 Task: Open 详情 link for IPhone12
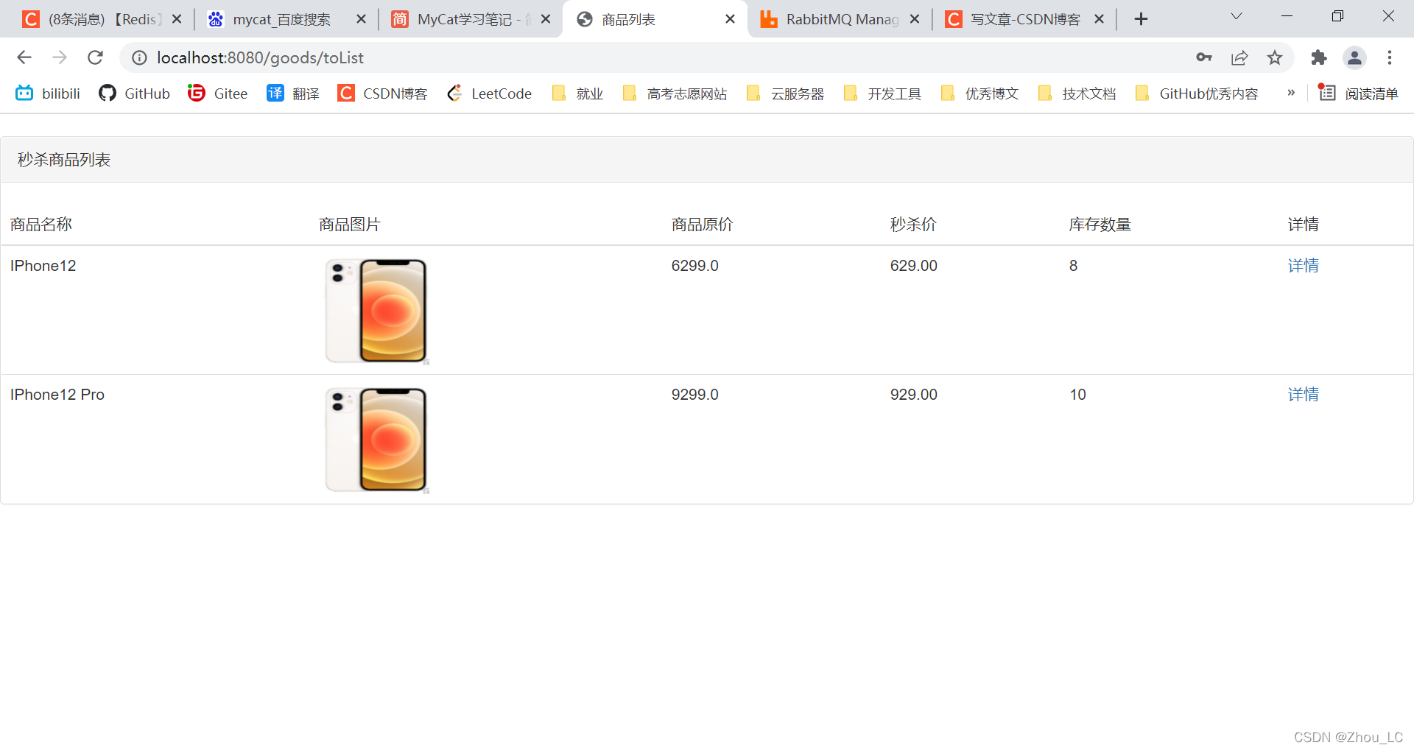pos(1303,266)
